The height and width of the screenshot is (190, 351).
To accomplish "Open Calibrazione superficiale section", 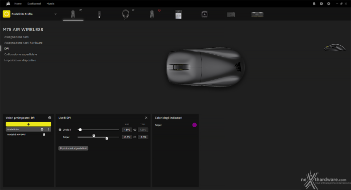I will (x=21, y=54).
